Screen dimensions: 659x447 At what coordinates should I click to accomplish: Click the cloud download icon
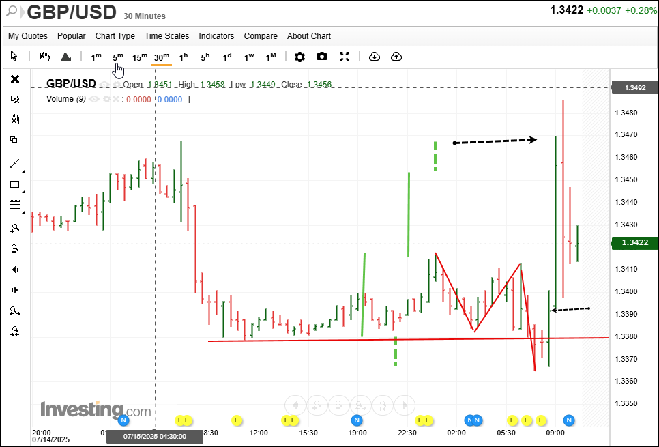[375, 57]
